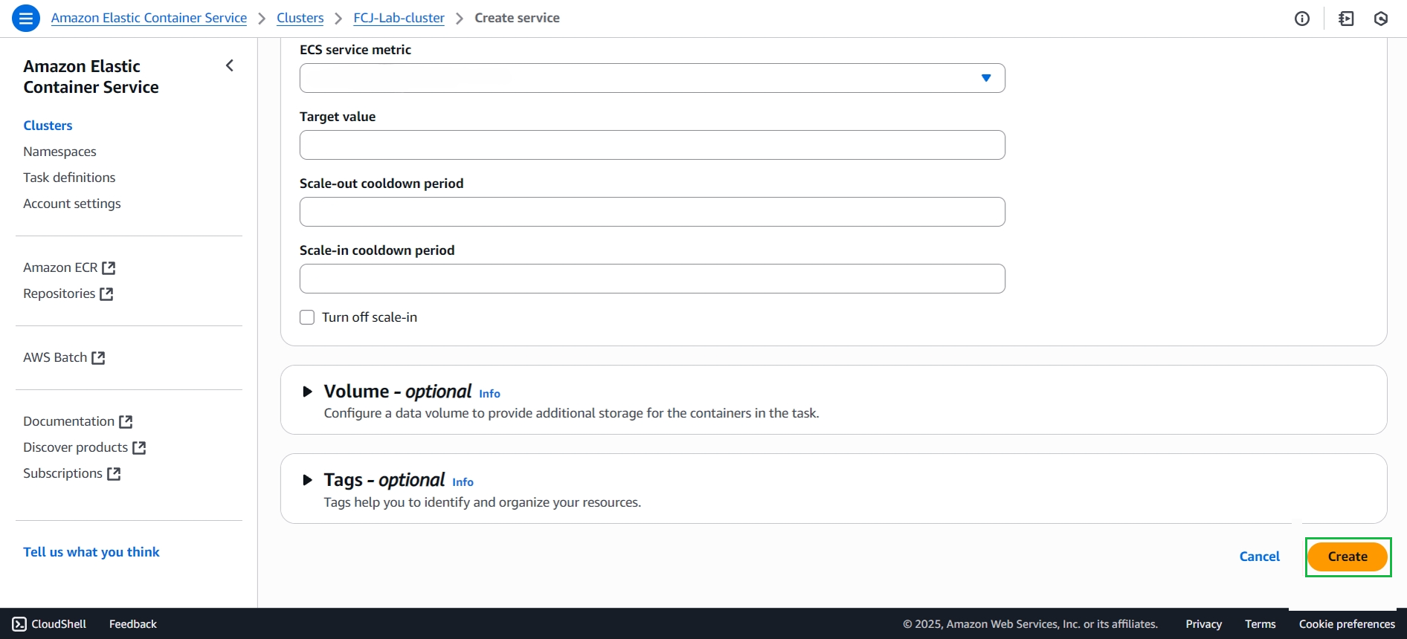1407x639 pixels.
Task: Enable the Turn off scale-in checkbox
Action: [307, 317]
